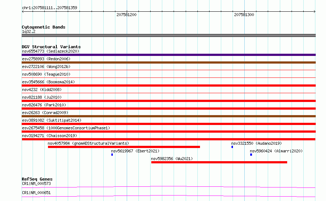Screen dimensions: 326x201
Task: Click the red nsv826476 variant bar
Action: tap(168, 109)
